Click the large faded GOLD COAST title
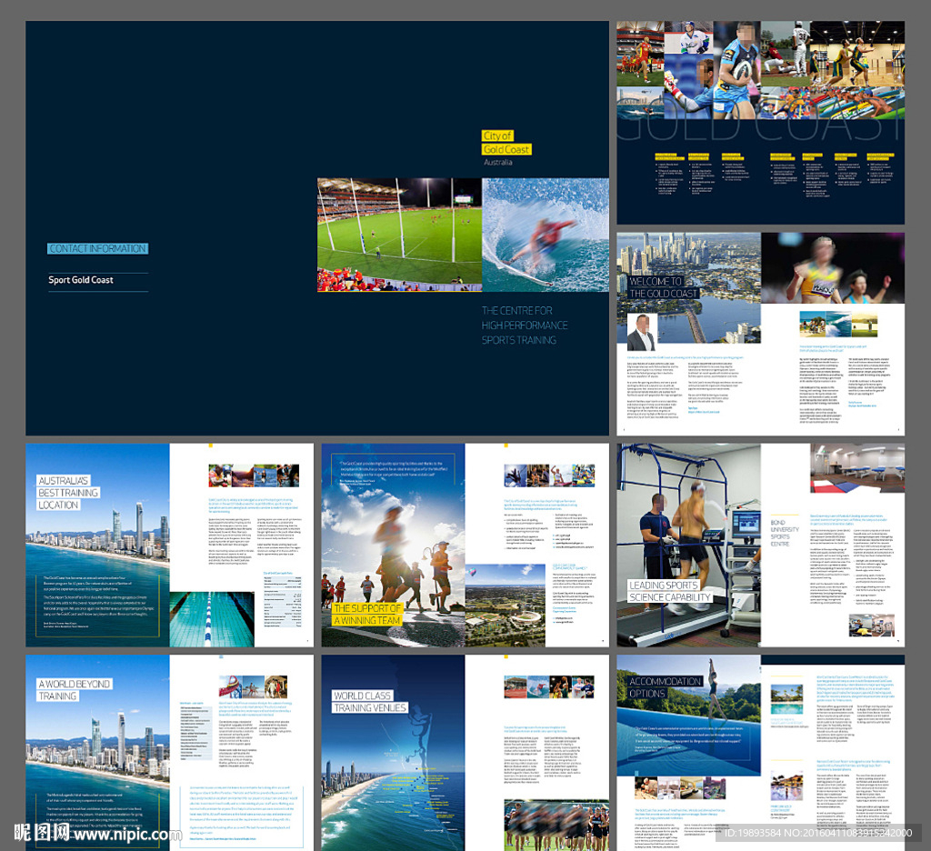 [761, 122]
